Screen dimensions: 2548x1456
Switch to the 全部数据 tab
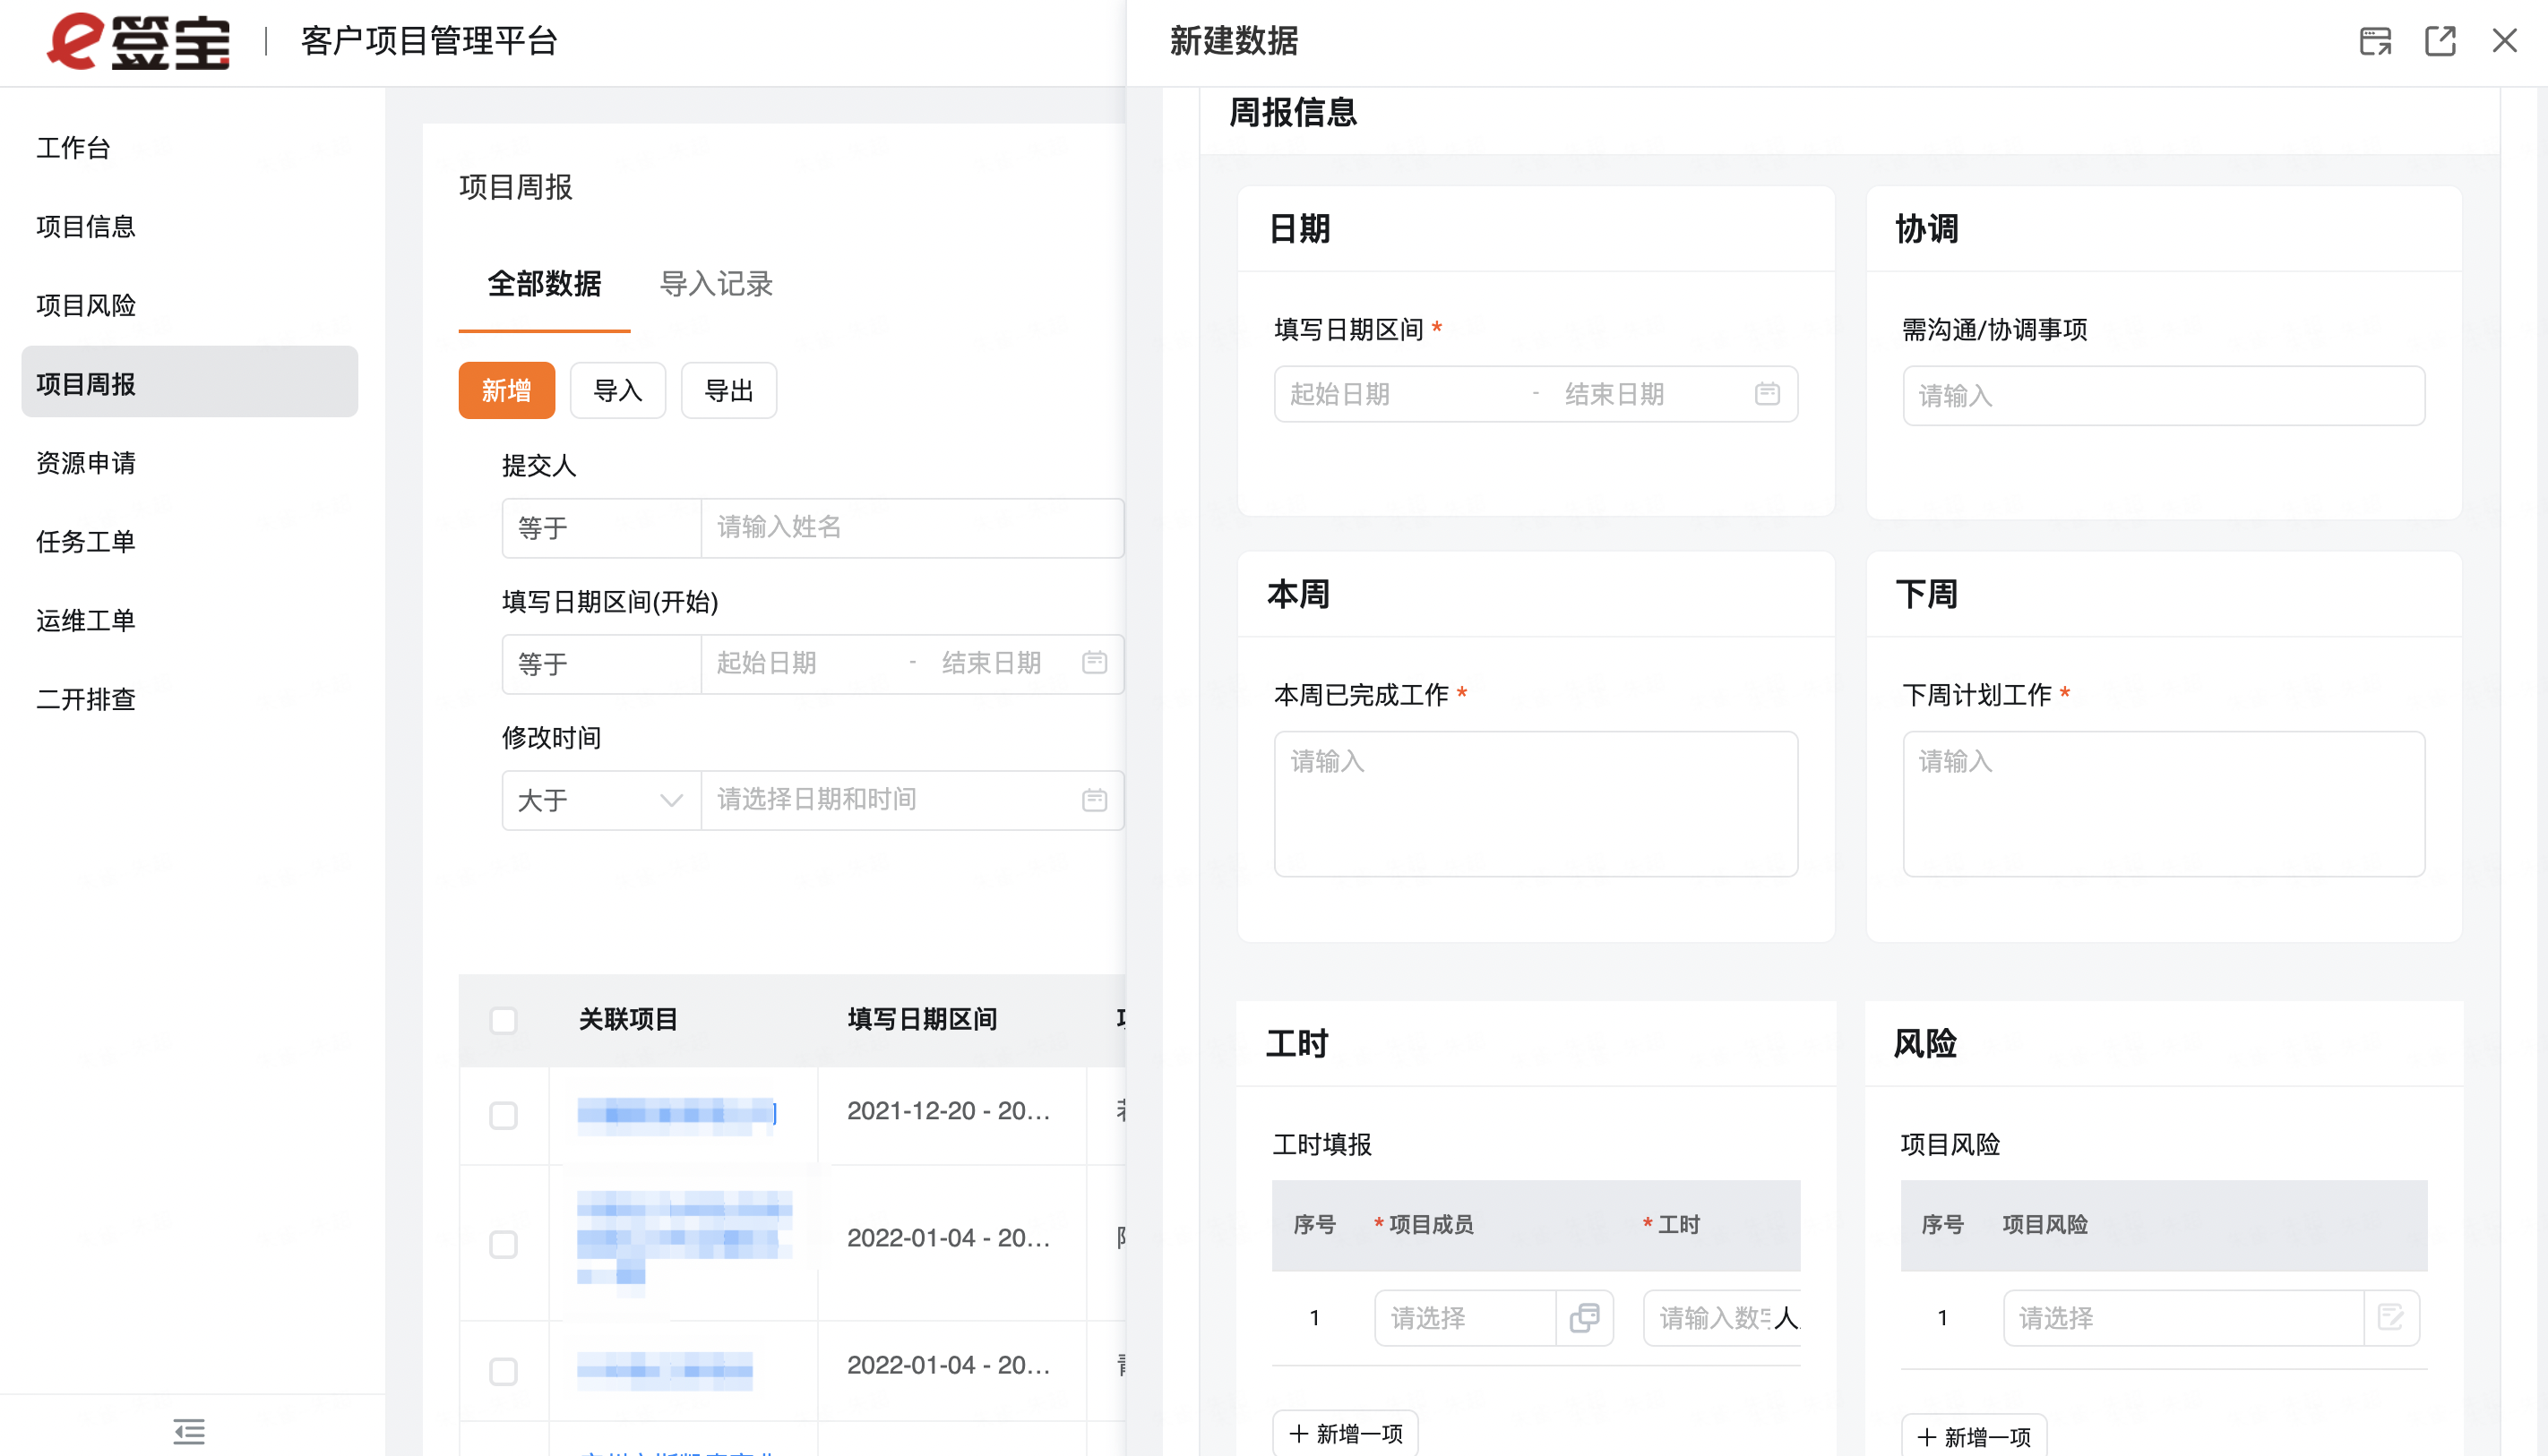544,284
